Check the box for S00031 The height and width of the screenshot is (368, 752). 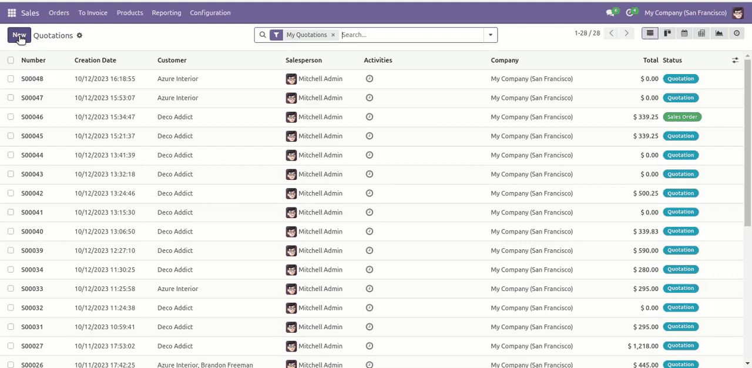(11, 327)
